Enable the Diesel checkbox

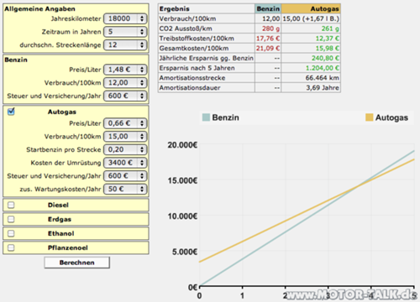11,205
